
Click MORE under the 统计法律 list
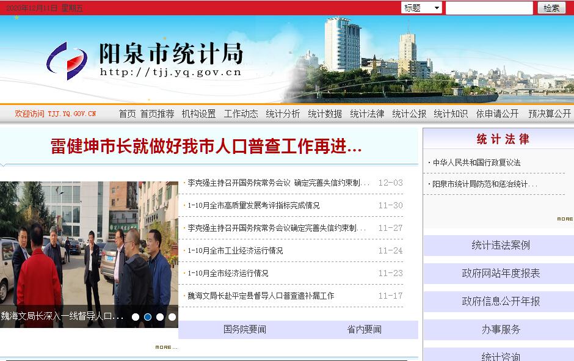tap(564, 219)
